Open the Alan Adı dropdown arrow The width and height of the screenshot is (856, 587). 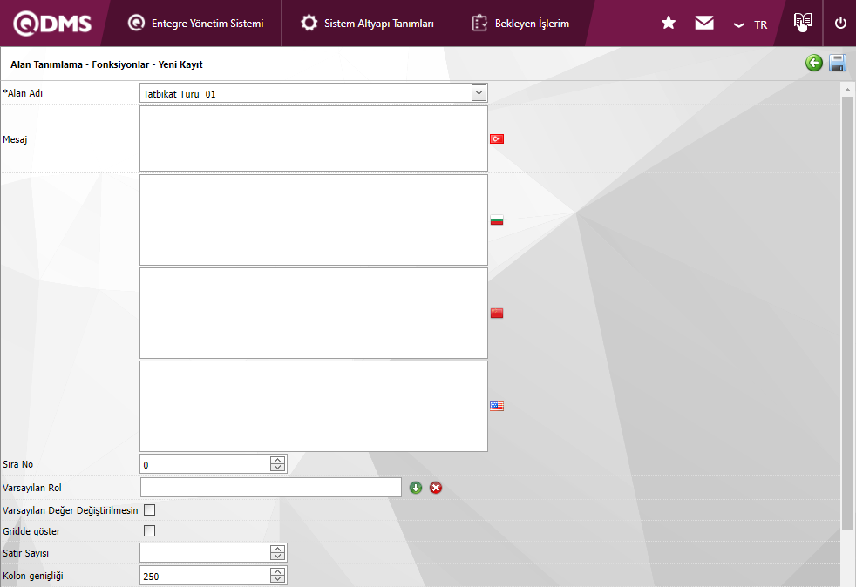[479, 92]
